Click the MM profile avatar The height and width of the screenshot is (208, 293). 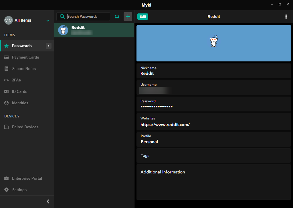pyautogui.click(x=8, y=20)
